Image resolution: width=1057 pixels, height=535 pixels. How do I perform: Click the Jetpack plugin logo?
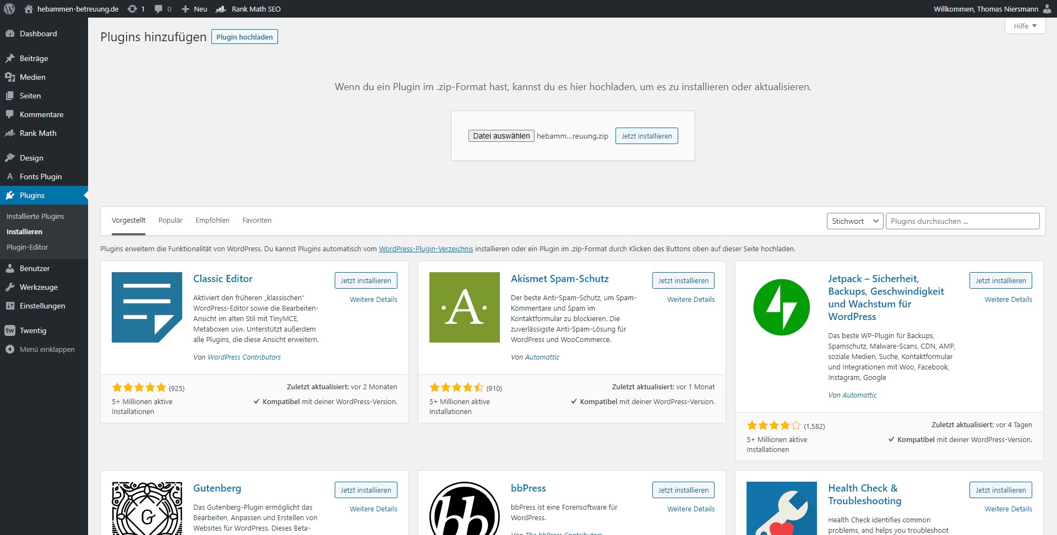pyautogui.click(x=781, y=307)
